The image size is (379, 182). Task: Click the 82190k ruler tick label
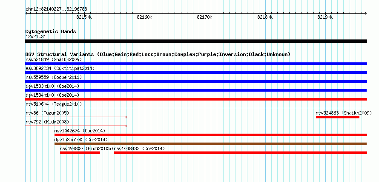pyautogui.click(x=325, y=17)
